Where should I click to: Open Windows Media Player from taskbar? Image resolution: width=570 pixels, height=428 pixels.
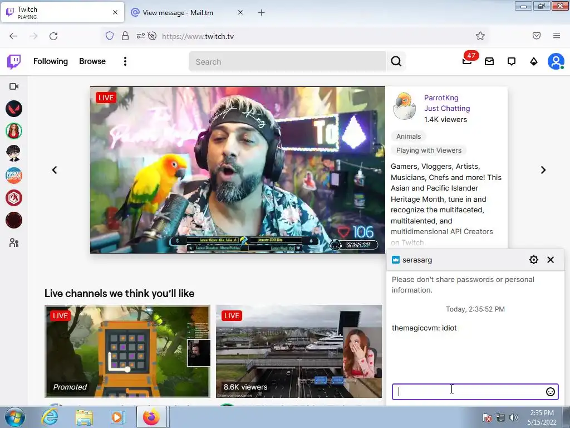point(118,417)
